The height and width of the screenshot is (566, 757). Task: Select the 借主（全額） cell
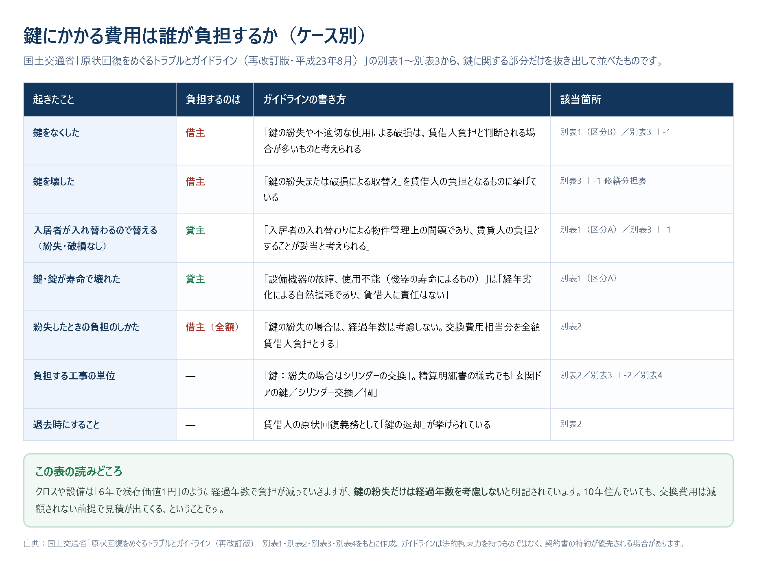(x=213, y=327)
